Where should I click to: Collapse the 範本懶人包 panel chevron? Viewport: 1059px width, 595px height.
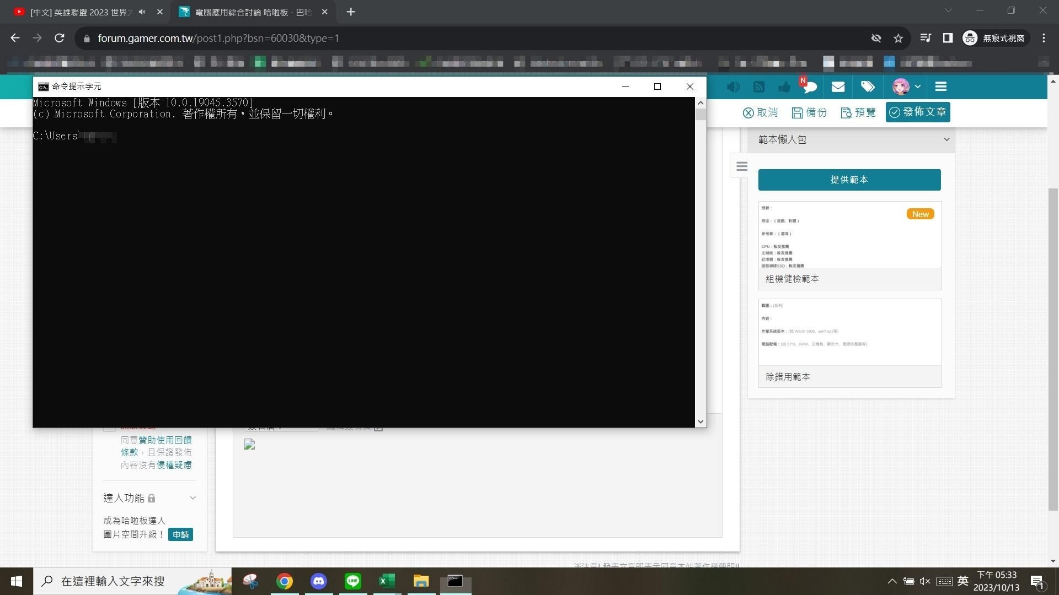tap(946, 139)
